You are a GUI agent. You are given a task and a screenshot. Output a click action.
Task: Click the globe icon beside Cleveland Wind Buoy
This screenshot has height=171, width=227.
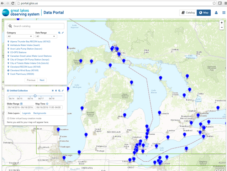(8, 71)
